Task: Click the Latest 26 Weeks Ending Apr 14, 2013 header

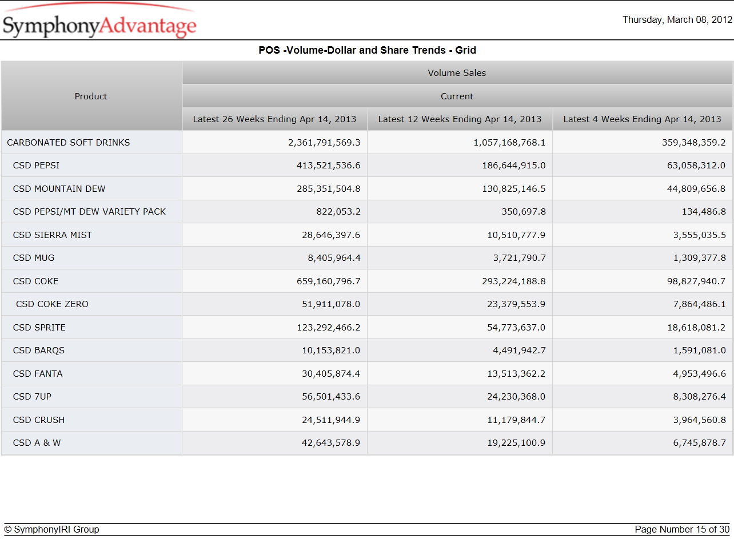Action: coord(274,119)
